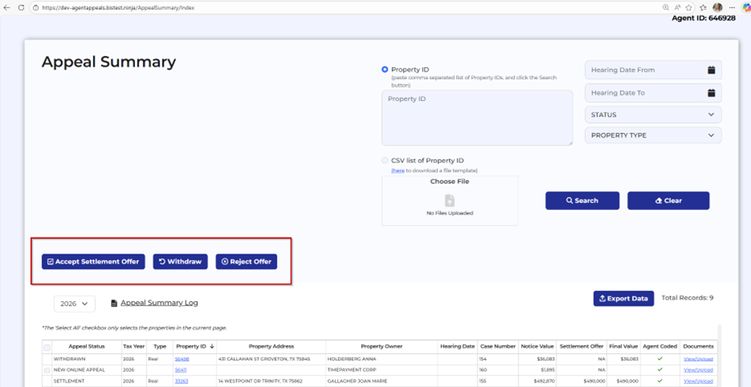The height and width of the screenshot is (387, 751).
Task: Select the CSV list of Property ID radio
Action: [385, 161]
